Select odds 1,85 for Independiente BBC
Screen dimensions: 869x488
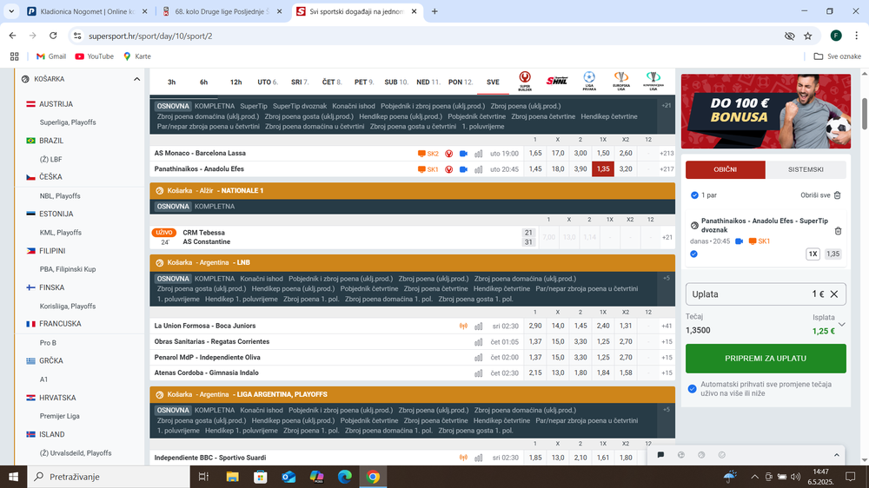534,458
